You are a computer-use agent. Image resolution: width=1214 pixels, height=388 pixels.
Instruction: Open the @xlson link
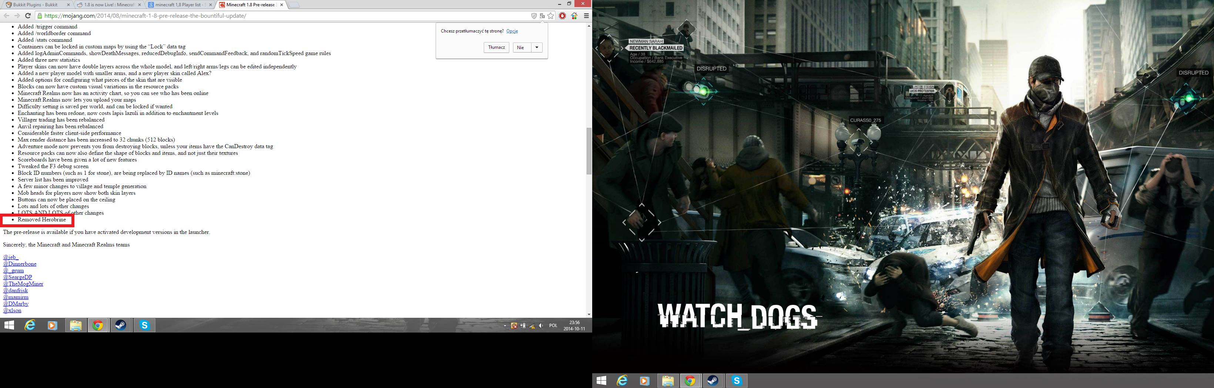coord(12,310)
